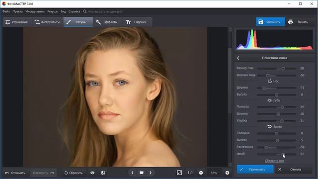Click the lips Полнота slider handle

point(282,107)
